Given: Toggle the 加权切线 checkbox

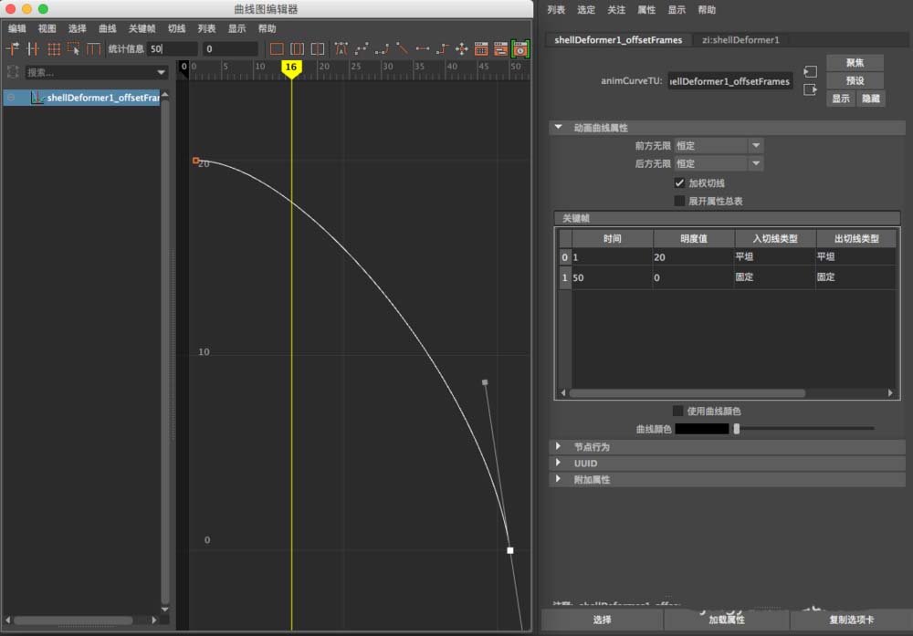Looking at the screenshot, I should (x=679, y=183).
